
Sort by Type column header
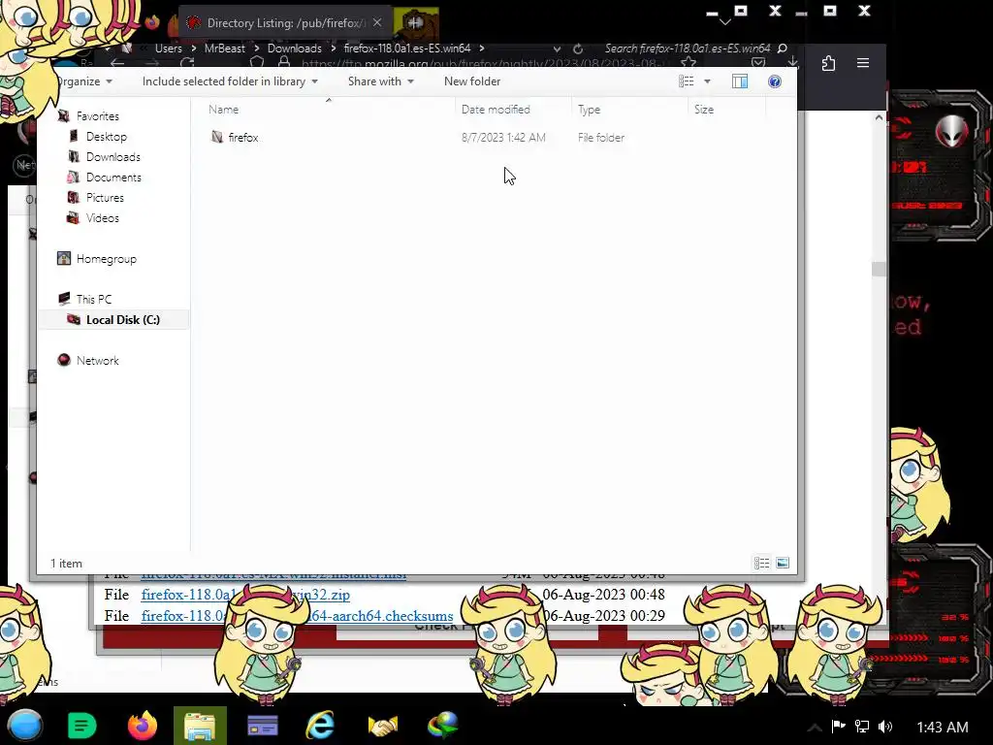pyautogui.click(x=589, y=109)
